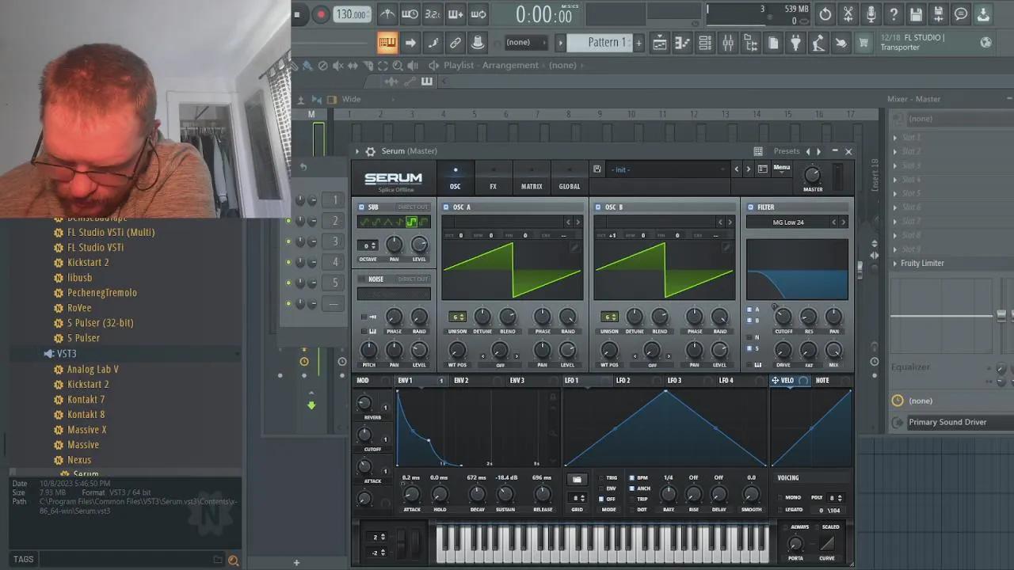This screenshot has height=570, width=1014.
Task: Open the mixer from the toolbar
Action: click(x=727, y=43)
